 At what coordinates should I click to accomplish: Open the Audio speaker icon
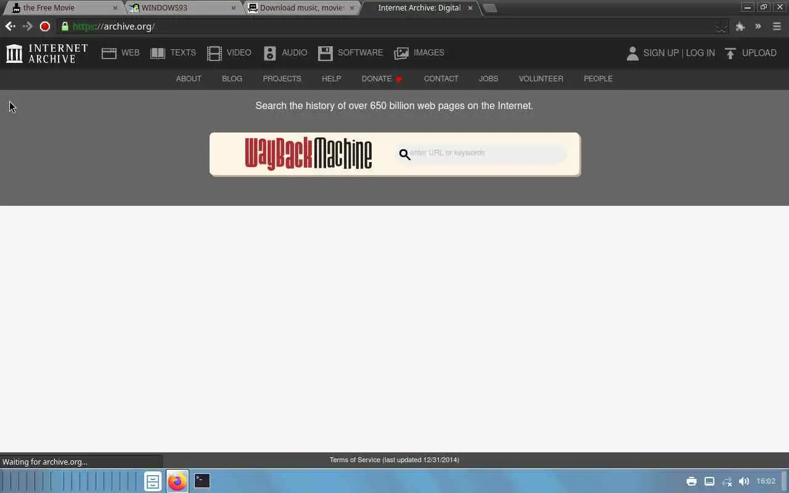(269, 54)
